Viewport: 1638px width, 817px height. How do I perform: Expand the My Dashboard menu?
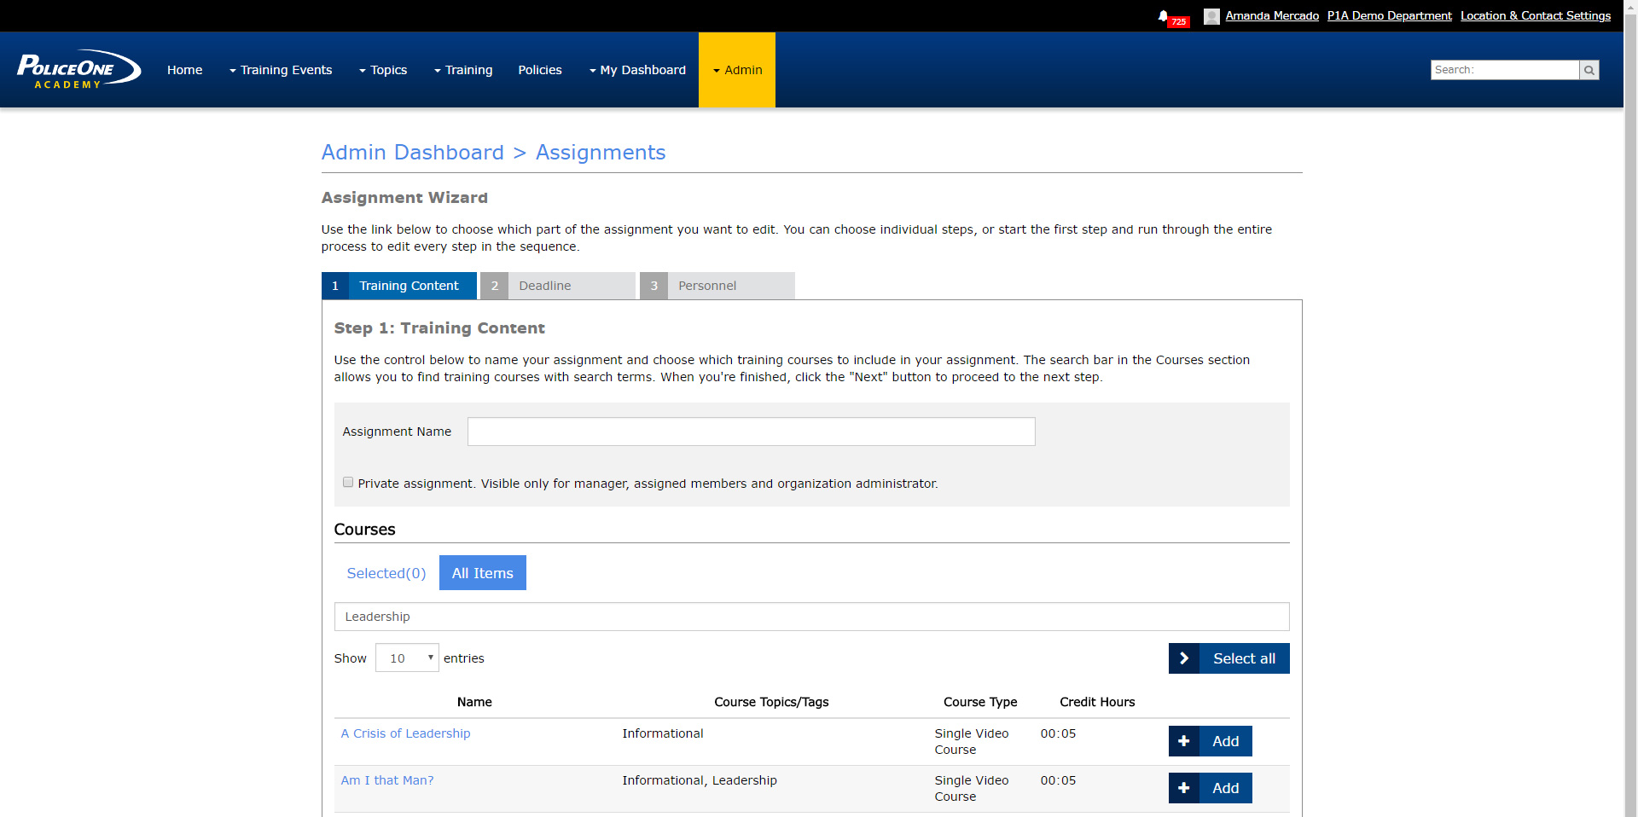(x=637, y=70)
